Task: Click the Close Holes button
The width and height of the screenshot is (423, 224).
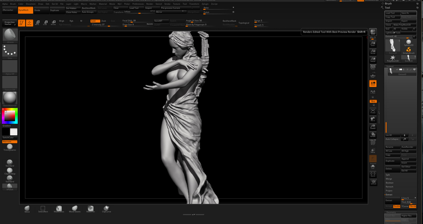Action: coord(73,12)
